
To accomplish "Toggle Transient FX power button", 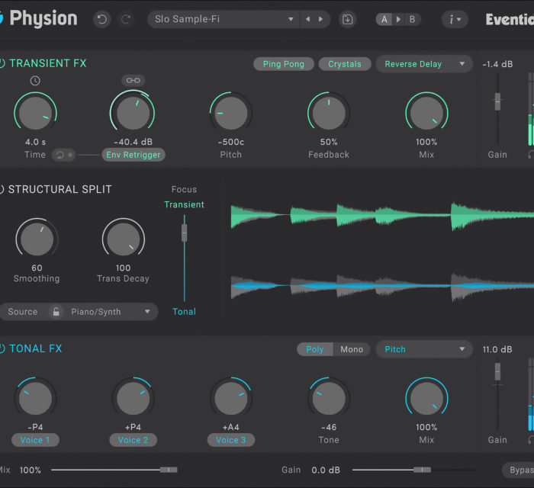I will (x=2, y=63).
